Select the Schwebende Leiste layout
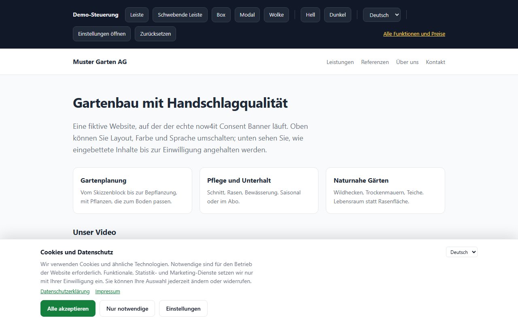Screen dimensions: 518x324 click(180, 15)
